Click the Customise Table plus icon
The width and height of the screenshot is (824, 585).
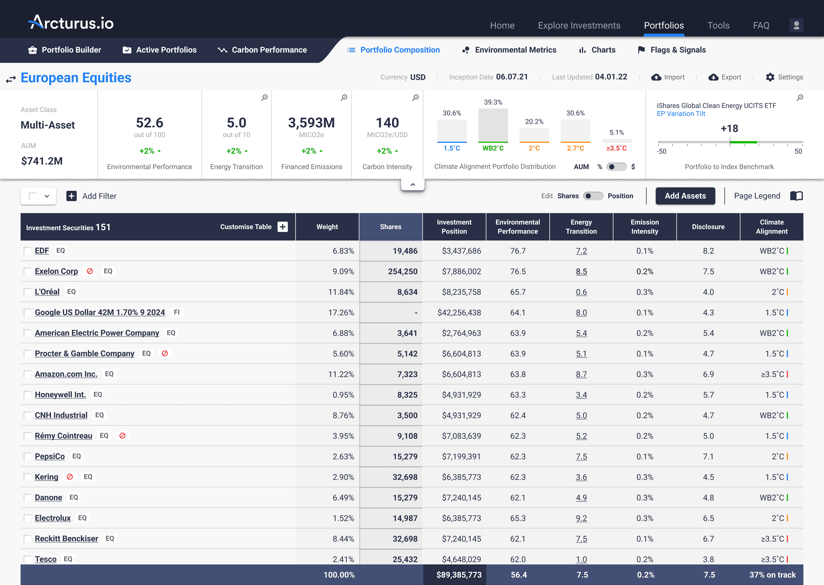click(282, 227)
